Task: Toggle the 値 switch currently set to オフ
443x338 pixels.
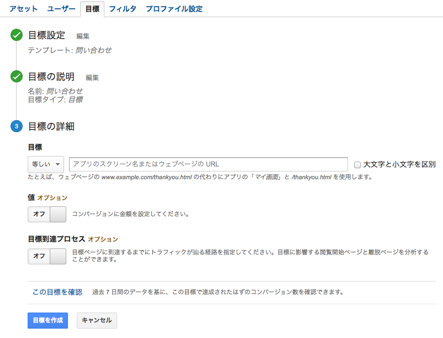Action: (46, 214)
